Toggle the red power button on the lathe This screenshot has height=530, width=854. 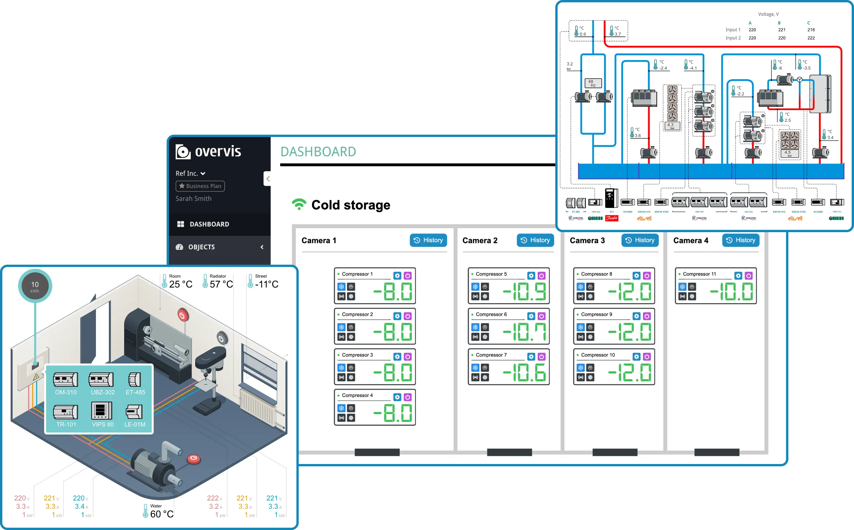[182, 315]
